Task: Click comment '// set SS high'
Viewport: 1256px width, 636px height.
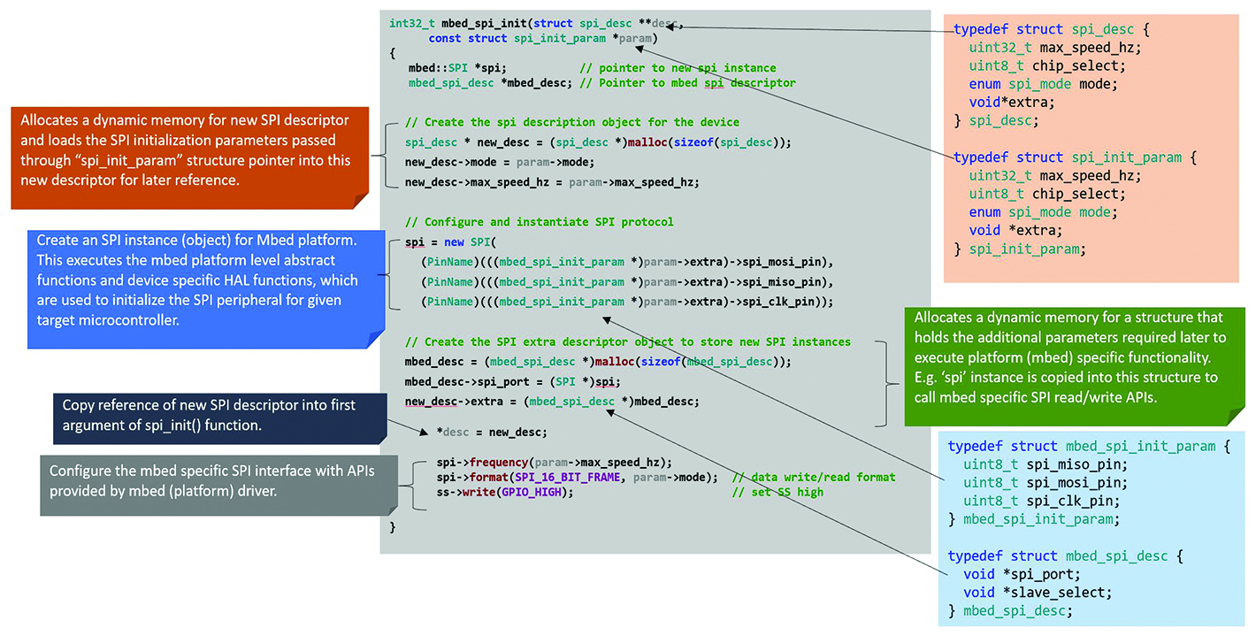Action: (x=777, y=493)
